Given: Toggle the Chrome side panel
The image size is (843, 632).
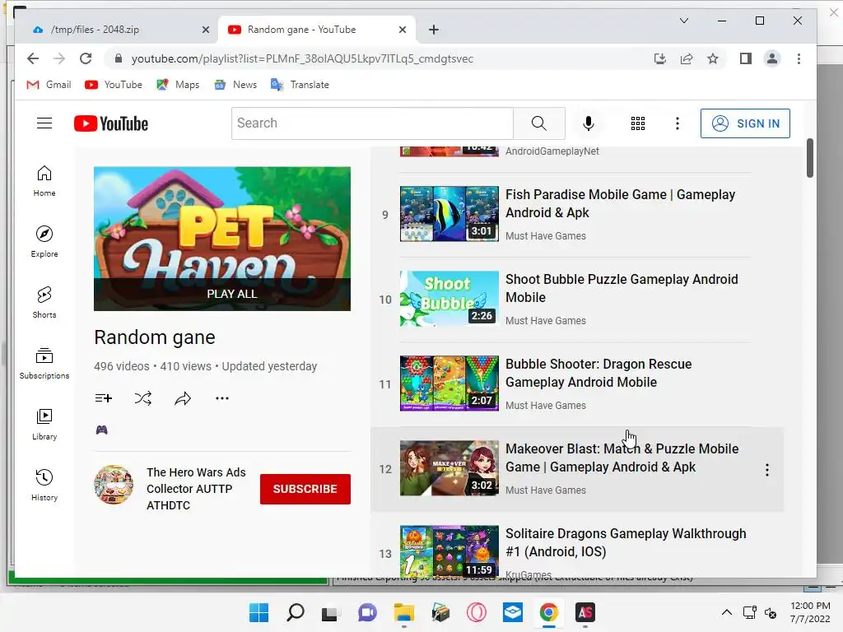Looking at the screenshot, I should point(746,58).
